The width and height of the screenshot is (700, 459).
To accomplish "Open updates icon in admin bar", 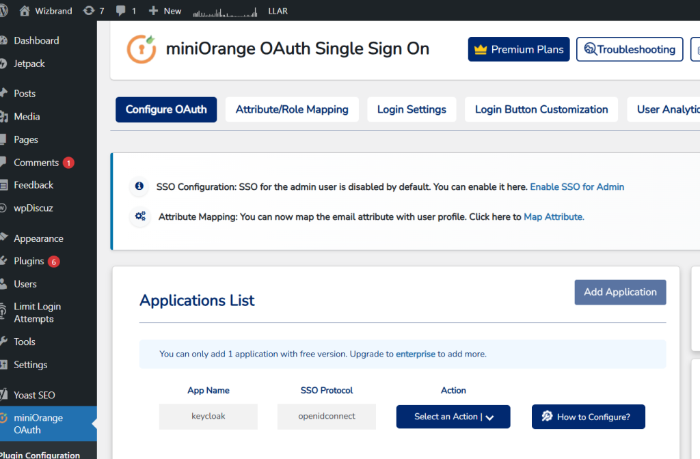I will [x=89, y=11].
